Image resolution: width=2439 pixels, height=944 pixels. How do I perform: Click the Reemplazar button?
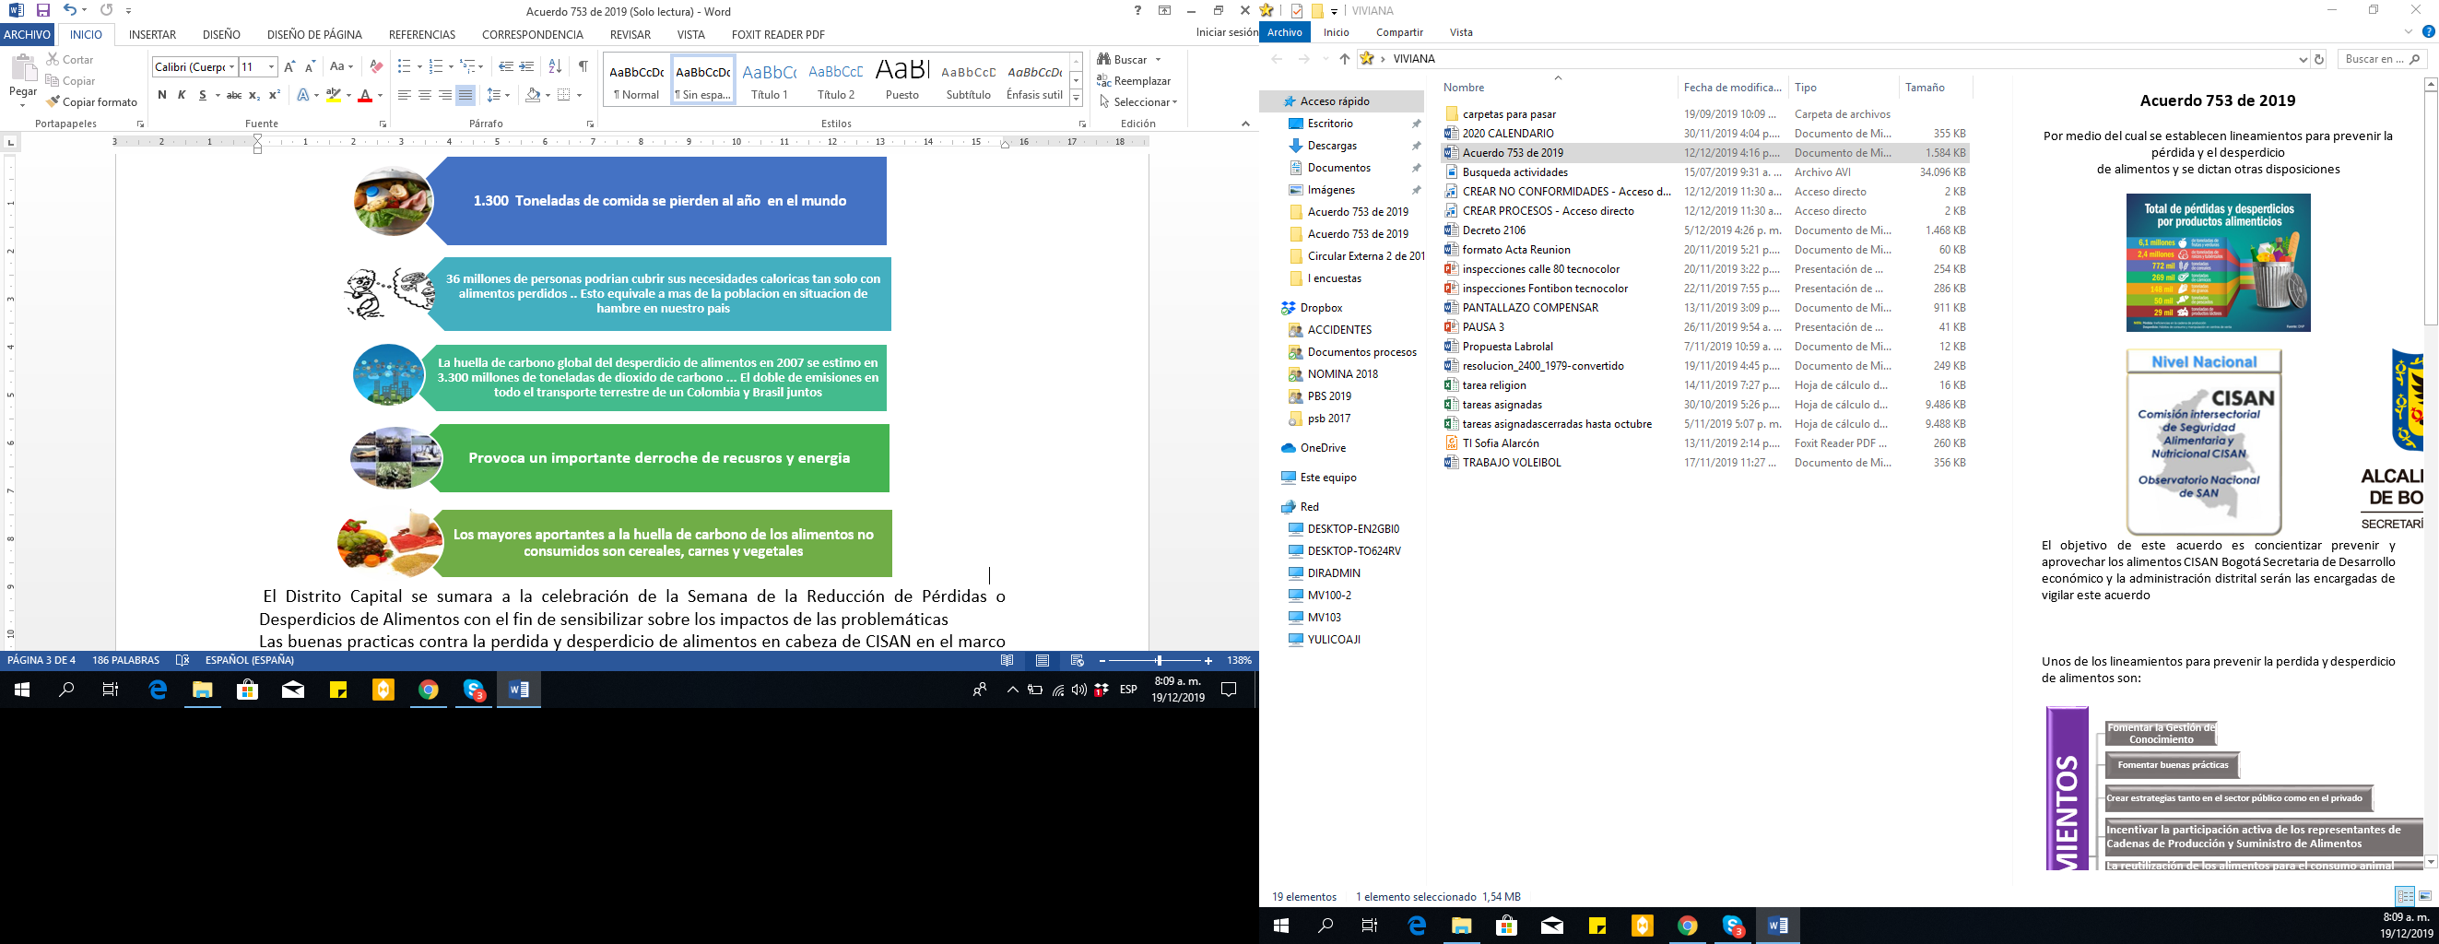pos(1135,80)
